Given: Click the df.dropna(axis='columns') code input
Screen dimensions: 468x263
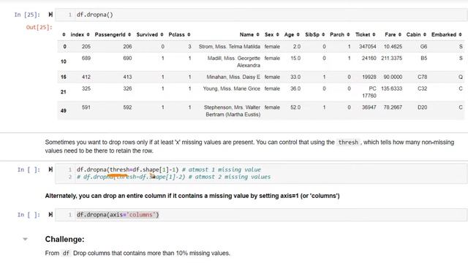Looking at the screenshot, I should 262,215.
